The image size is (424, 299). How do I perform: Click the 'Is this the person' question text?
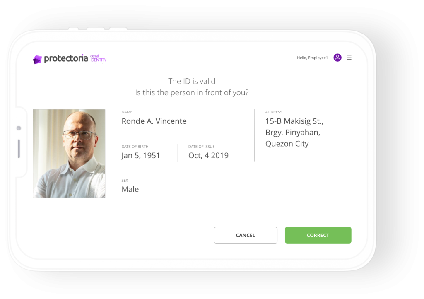point(192,92)
